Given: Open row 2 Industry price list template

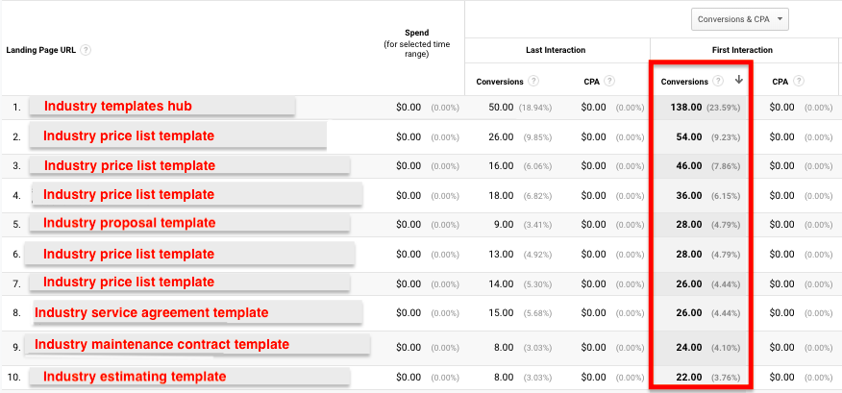Looking at the screenshot, I should [129, 136].
